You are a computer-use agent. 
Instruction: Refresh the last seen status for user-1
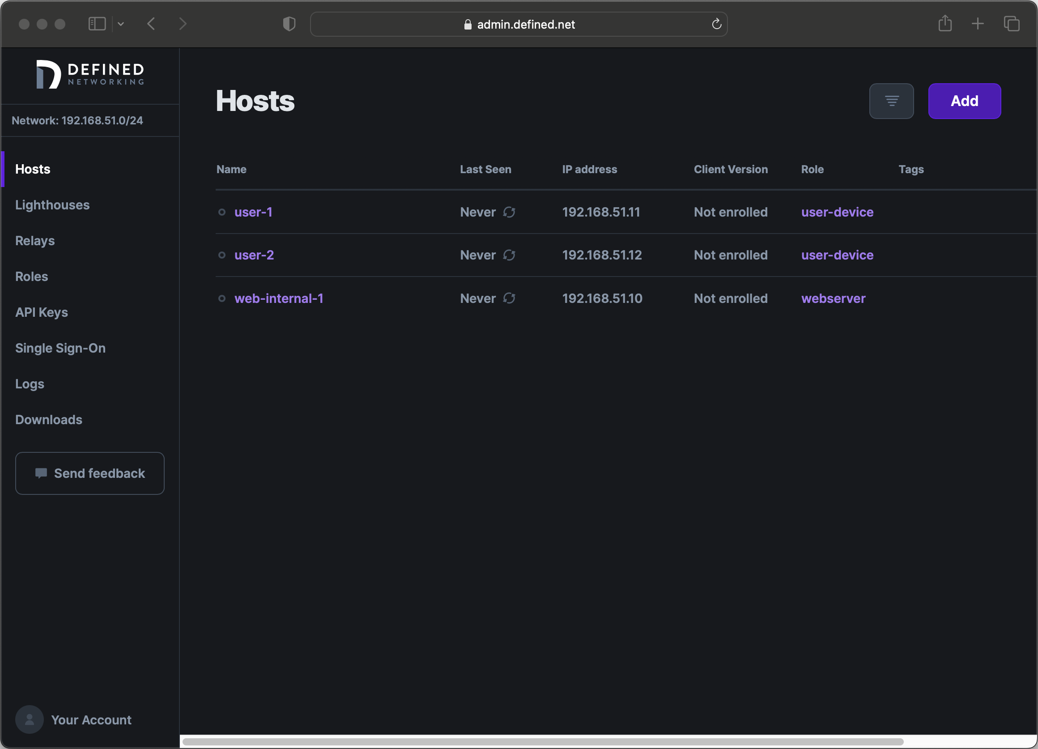coord(510,212)
